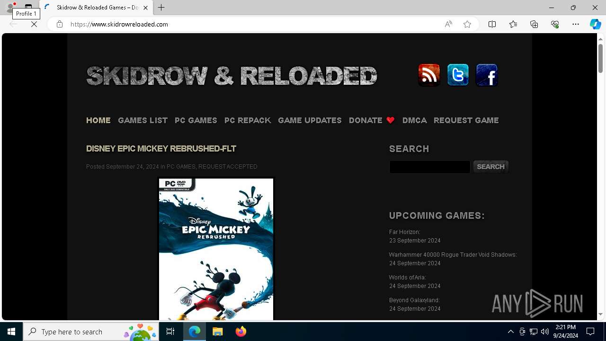Viewport: 606px width, 341px height.
Task: Open Edge Settings and more menu
Action: 576,24
